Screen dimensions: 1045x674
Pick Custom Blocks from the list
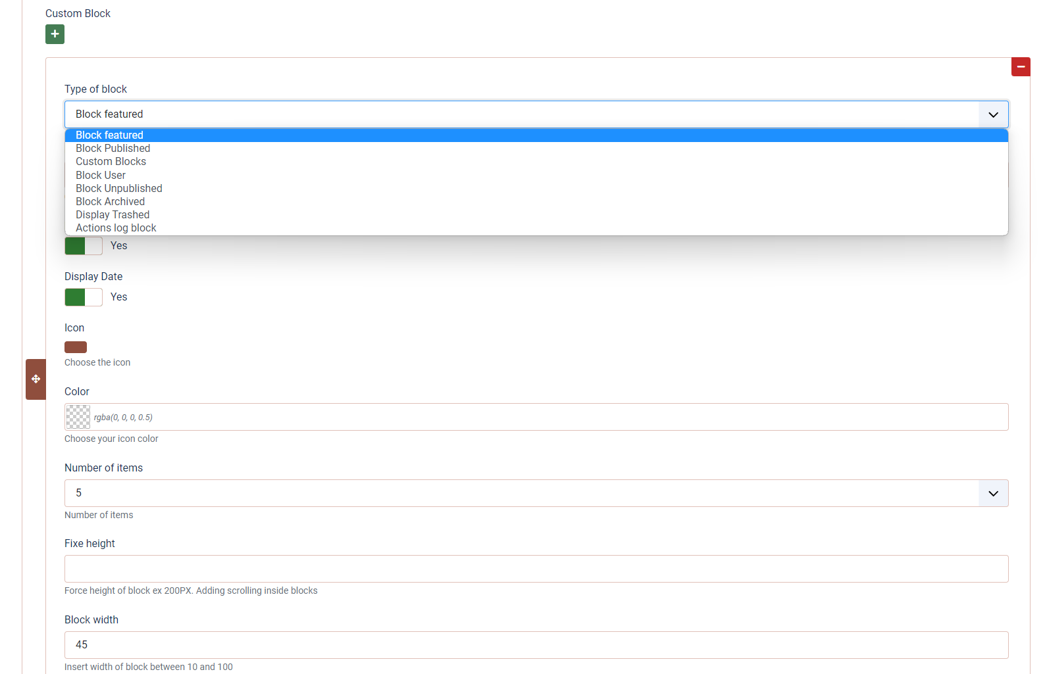pos(536,162)
